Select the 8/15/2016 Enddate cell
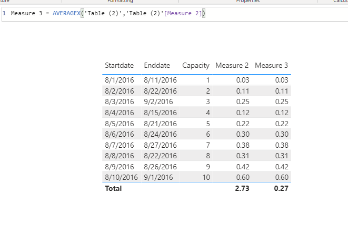The image size is (348, 234). point(160,113)
